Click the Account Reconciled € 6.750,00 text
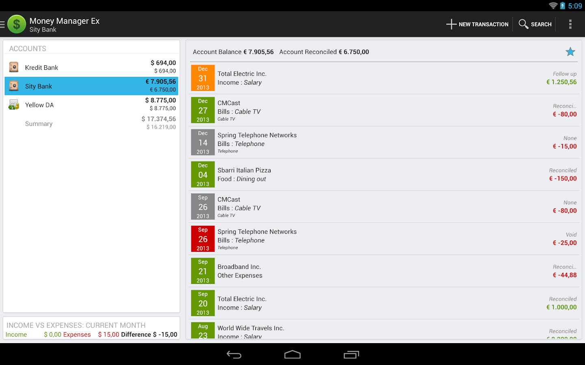The image size is (585, 365). 324,52
